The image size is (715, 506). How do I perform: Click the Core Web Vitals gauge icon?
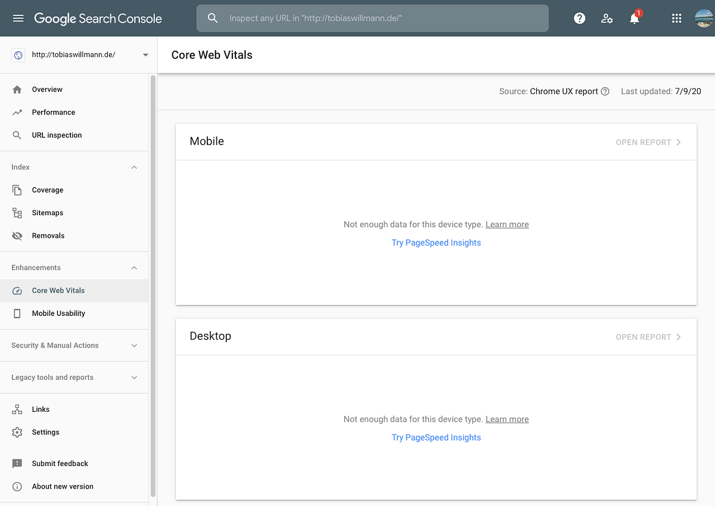pos(17,291)
